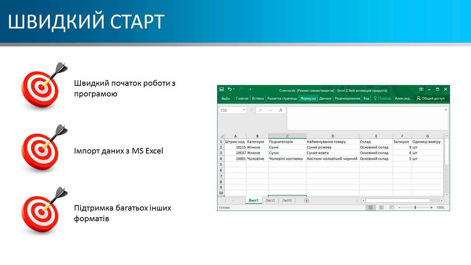471x265 pixels.
Task: Click the Insert Function fx icon
Action: click(280, 110)
